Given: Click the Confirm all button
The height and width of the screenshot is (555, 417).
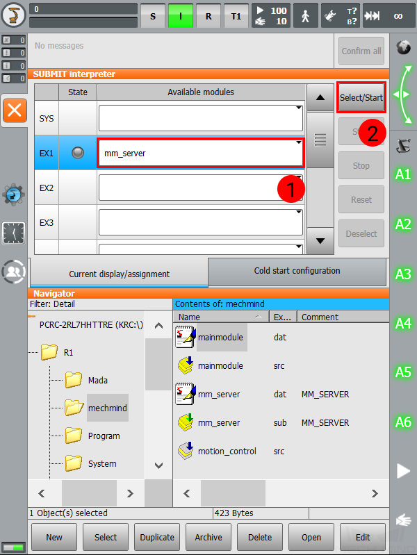Looking at the screenshot, I should (361, 51).
